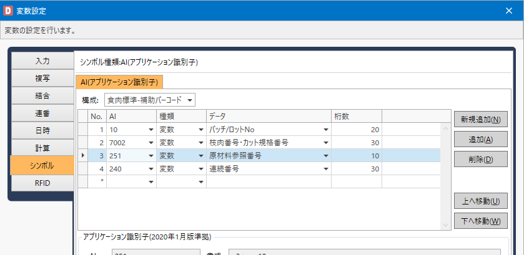Select 桁数 cell value 10 in row 3
Image resolution: width=524 pixels, height=255 pixels.
click(x=356, y=155)
